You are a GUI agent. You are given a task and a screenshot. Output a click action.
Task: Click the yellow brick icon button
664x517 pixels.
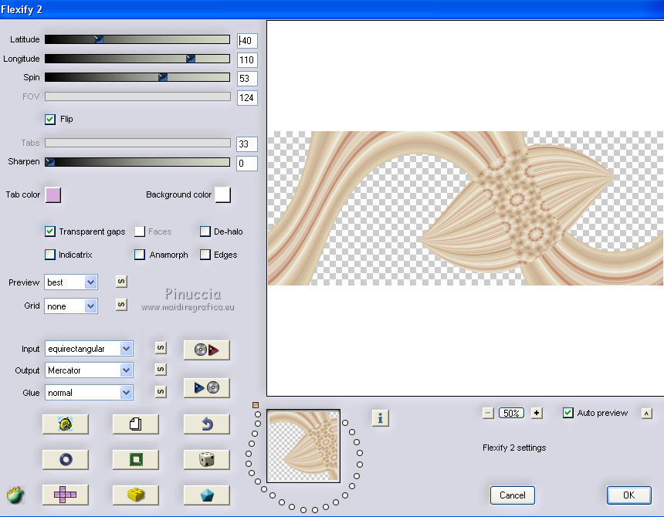point(136,495)
